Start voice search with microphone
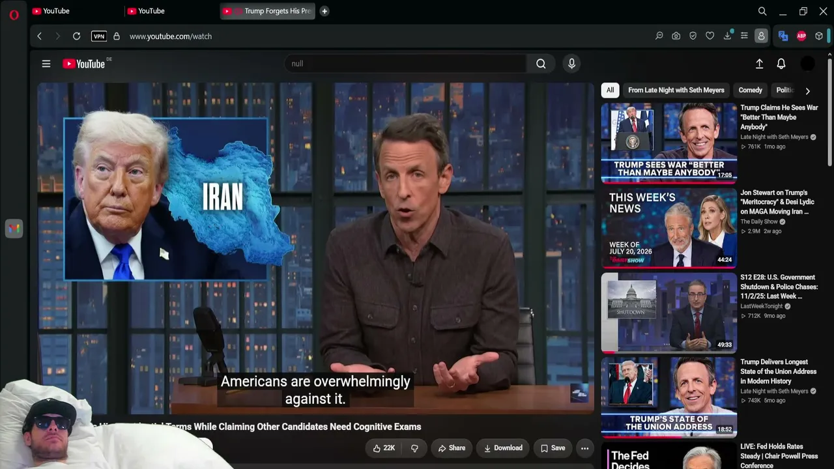 point(571,64)
